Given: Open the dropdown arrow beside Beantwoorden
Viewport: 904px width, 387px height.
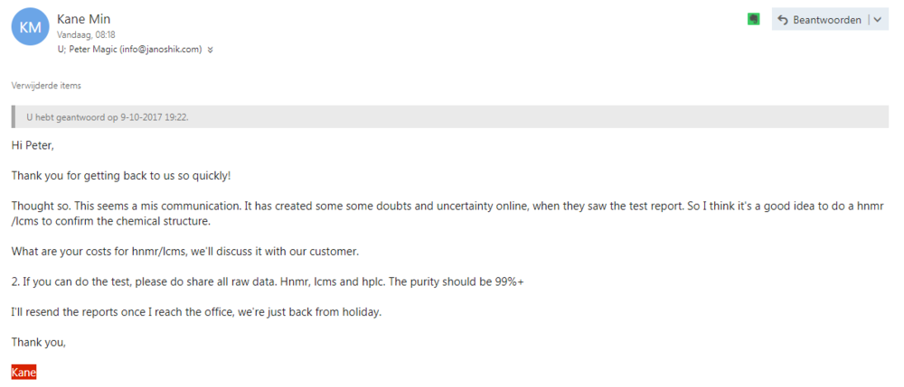Looking at the screenshot, I should [x=877, y=20].
